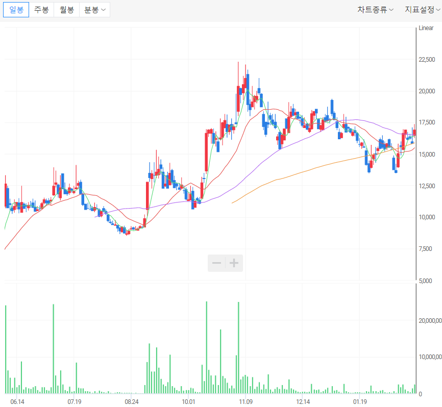Click the 17,500 price axis label
442x407 pixels.
click(427, 122)
